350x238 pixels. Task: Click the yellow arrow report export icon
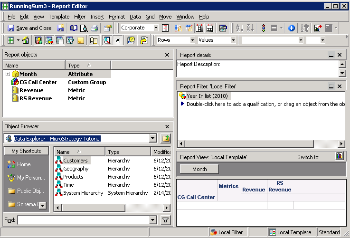144,40
